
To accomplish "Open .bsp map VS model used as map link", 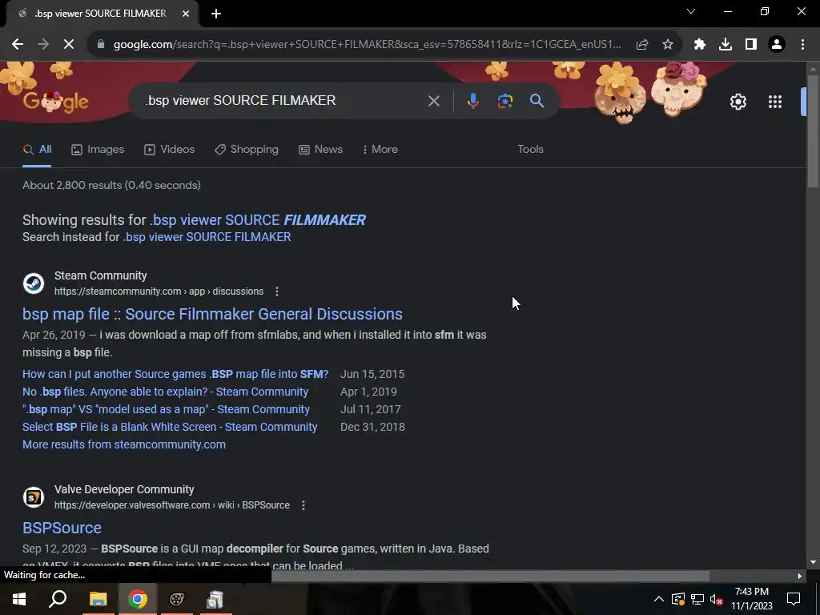I will click(167, 409).
